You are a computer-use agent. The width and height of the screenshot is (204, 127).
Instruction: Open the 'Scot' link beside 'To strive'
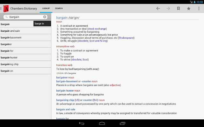85,60
